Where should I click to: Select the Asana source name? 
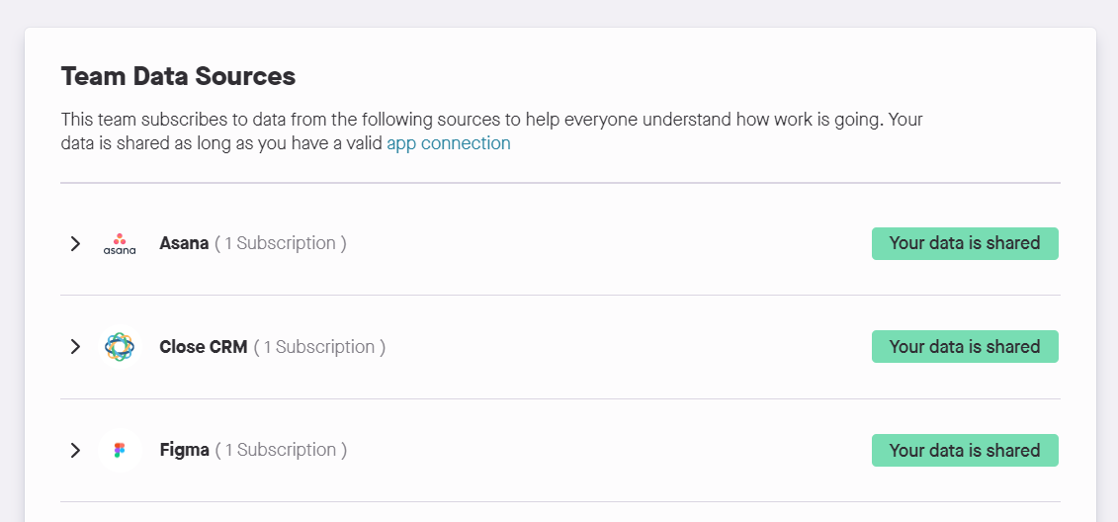(x=184, y=243)
